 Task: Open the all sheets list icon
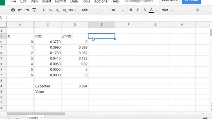point(18,118)
